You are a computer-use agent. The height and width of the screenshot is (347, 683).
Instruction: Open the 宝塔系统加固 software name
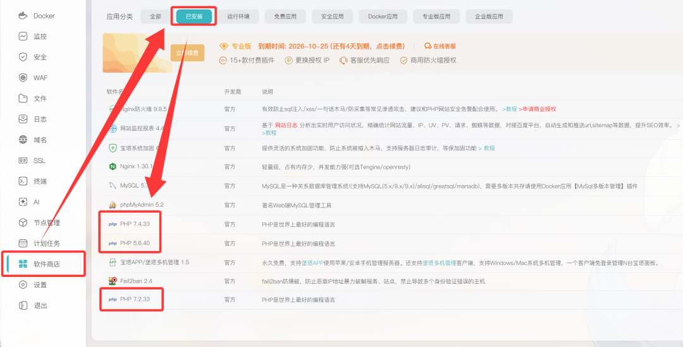tap(139, 148)
